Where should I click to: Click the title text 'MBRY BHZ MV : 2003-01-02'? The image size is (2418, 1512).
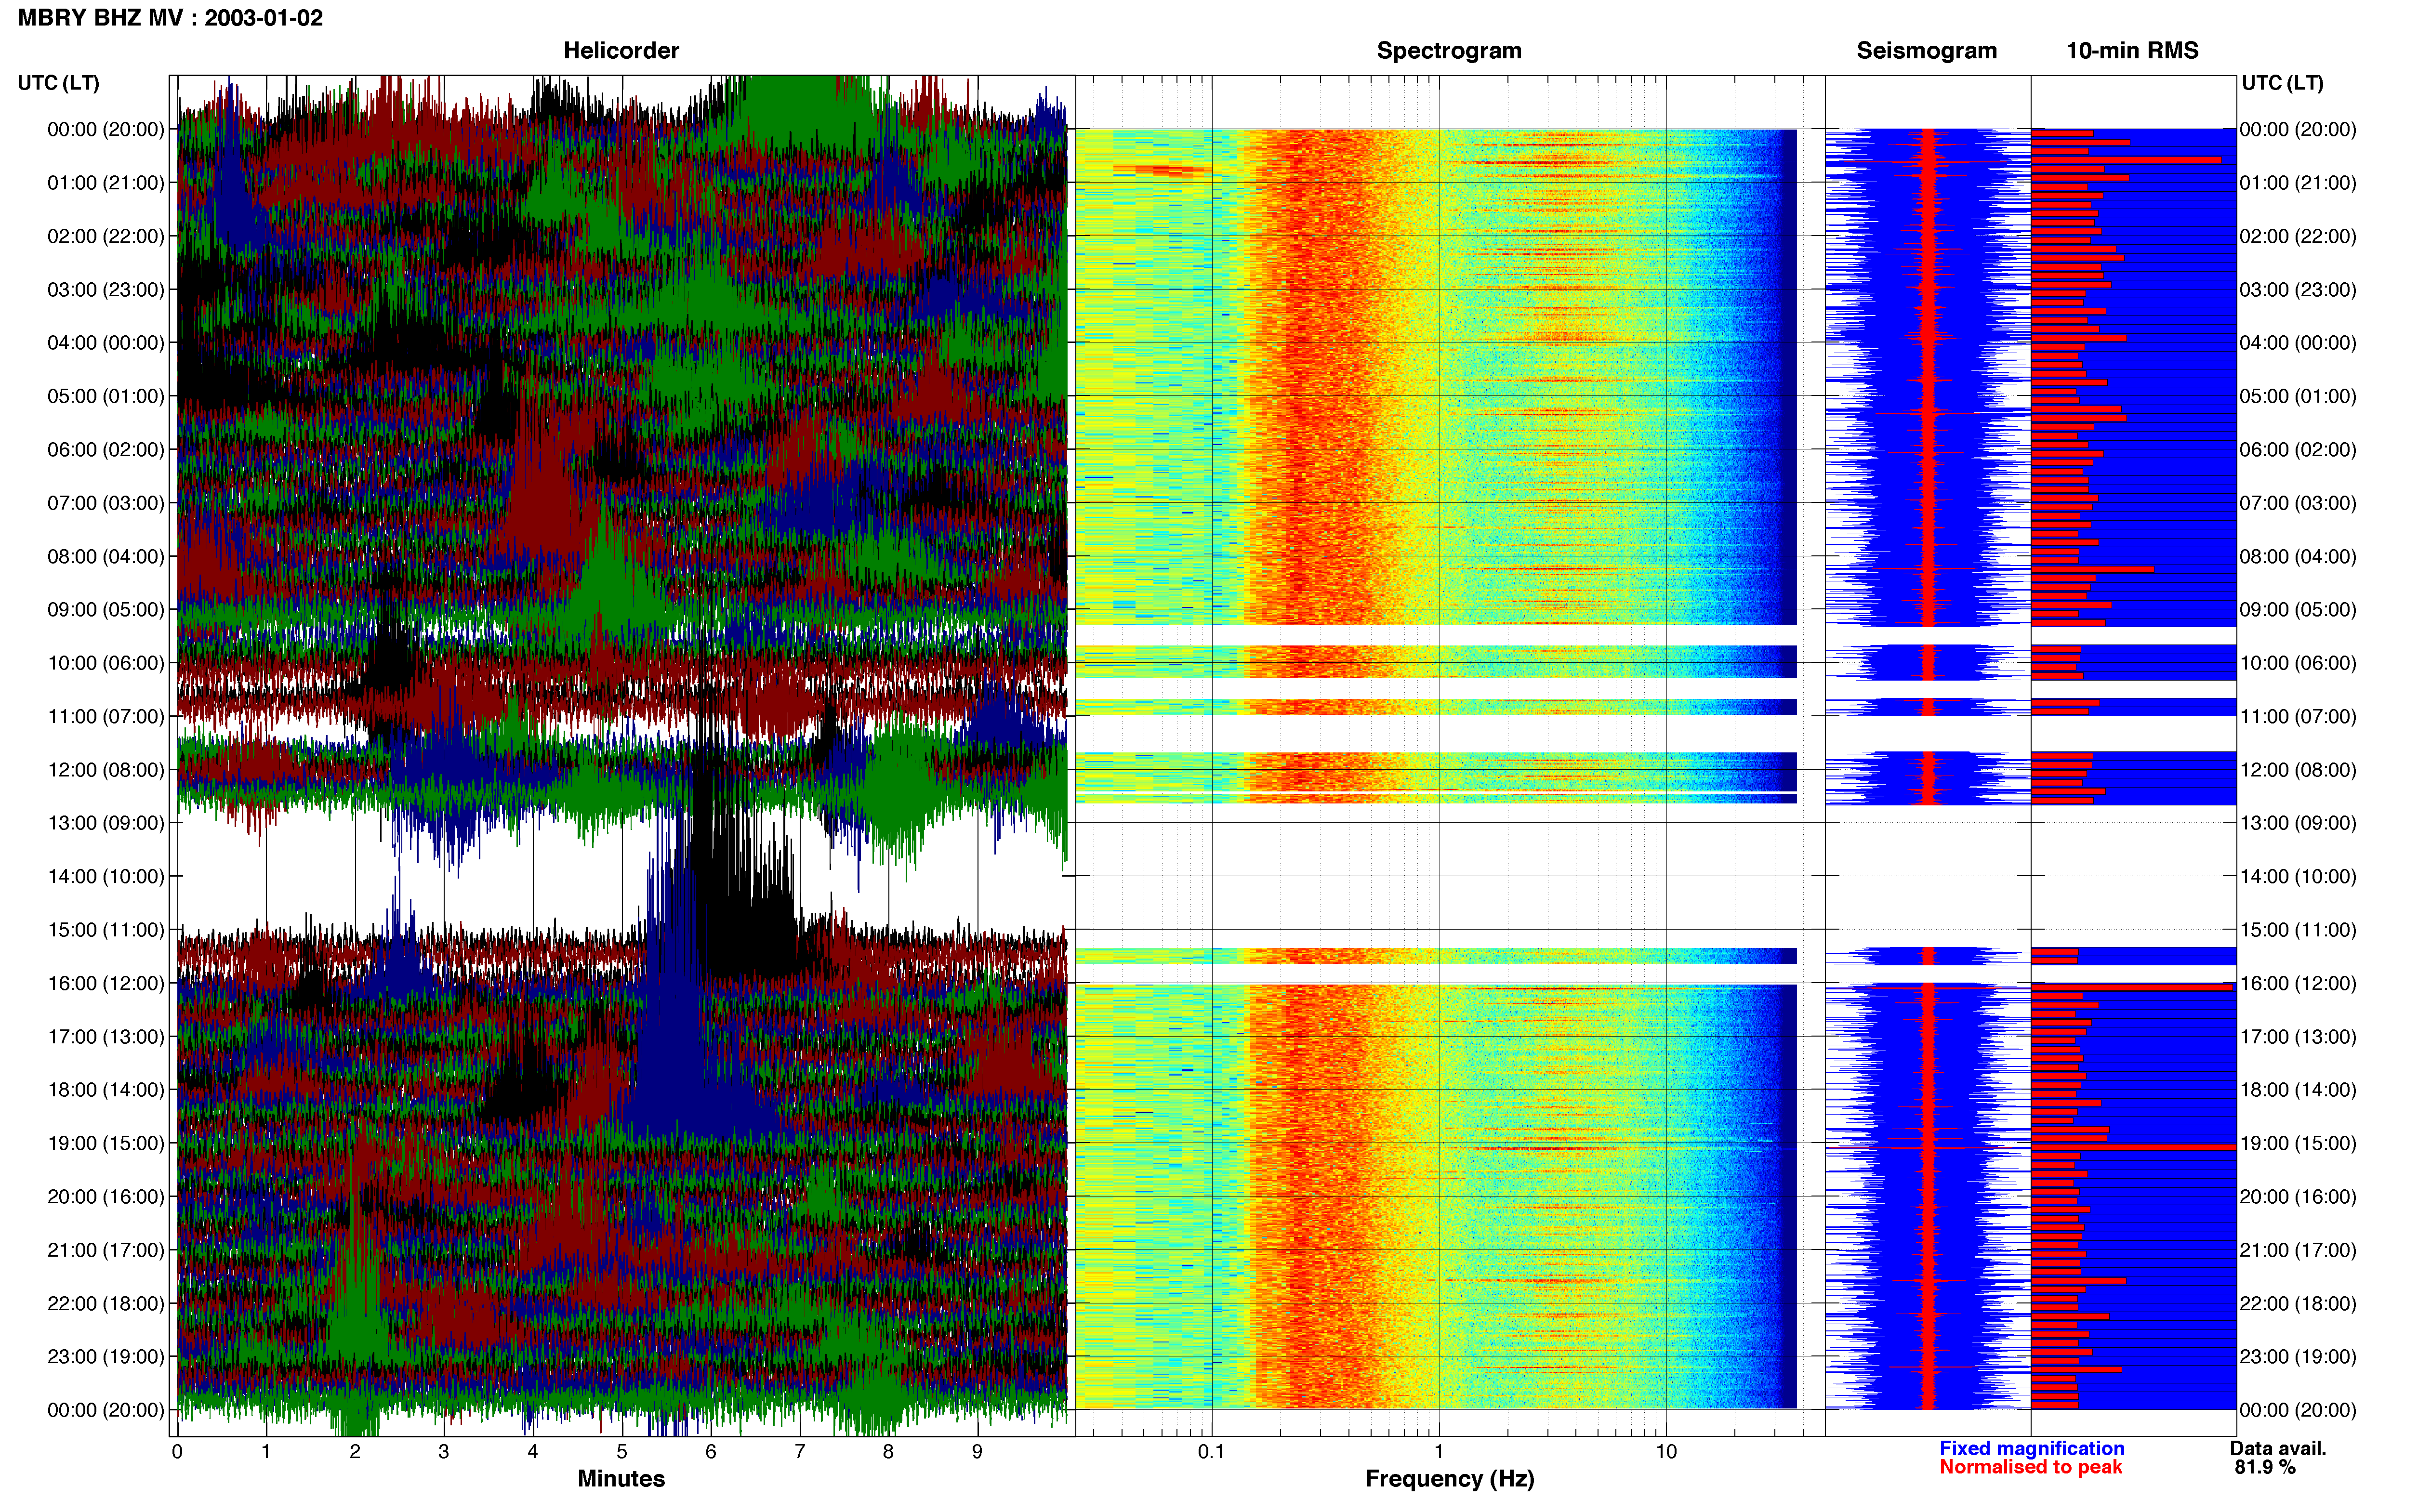point(170,18)
